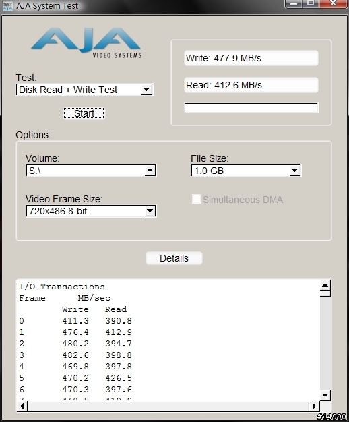Click the vertical scrollbar track in the log
Viewport: 349px width, 422px height.
(325, 343)
